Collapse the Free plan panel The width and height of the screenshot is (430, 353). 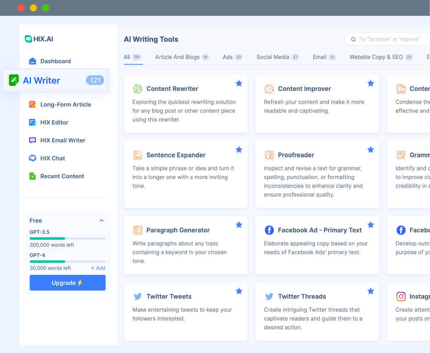point(102,220)
